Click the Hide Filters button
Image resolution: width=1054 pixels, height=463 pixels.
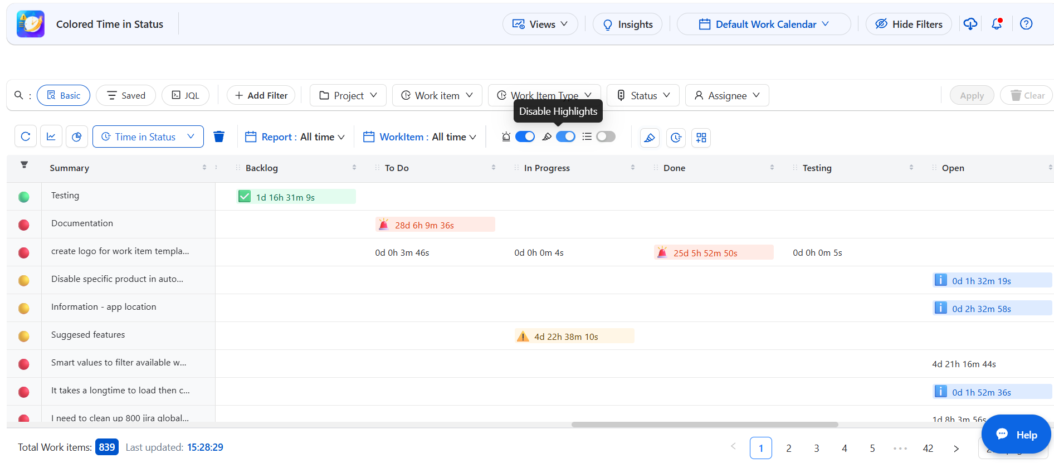[x=909, y=24]
